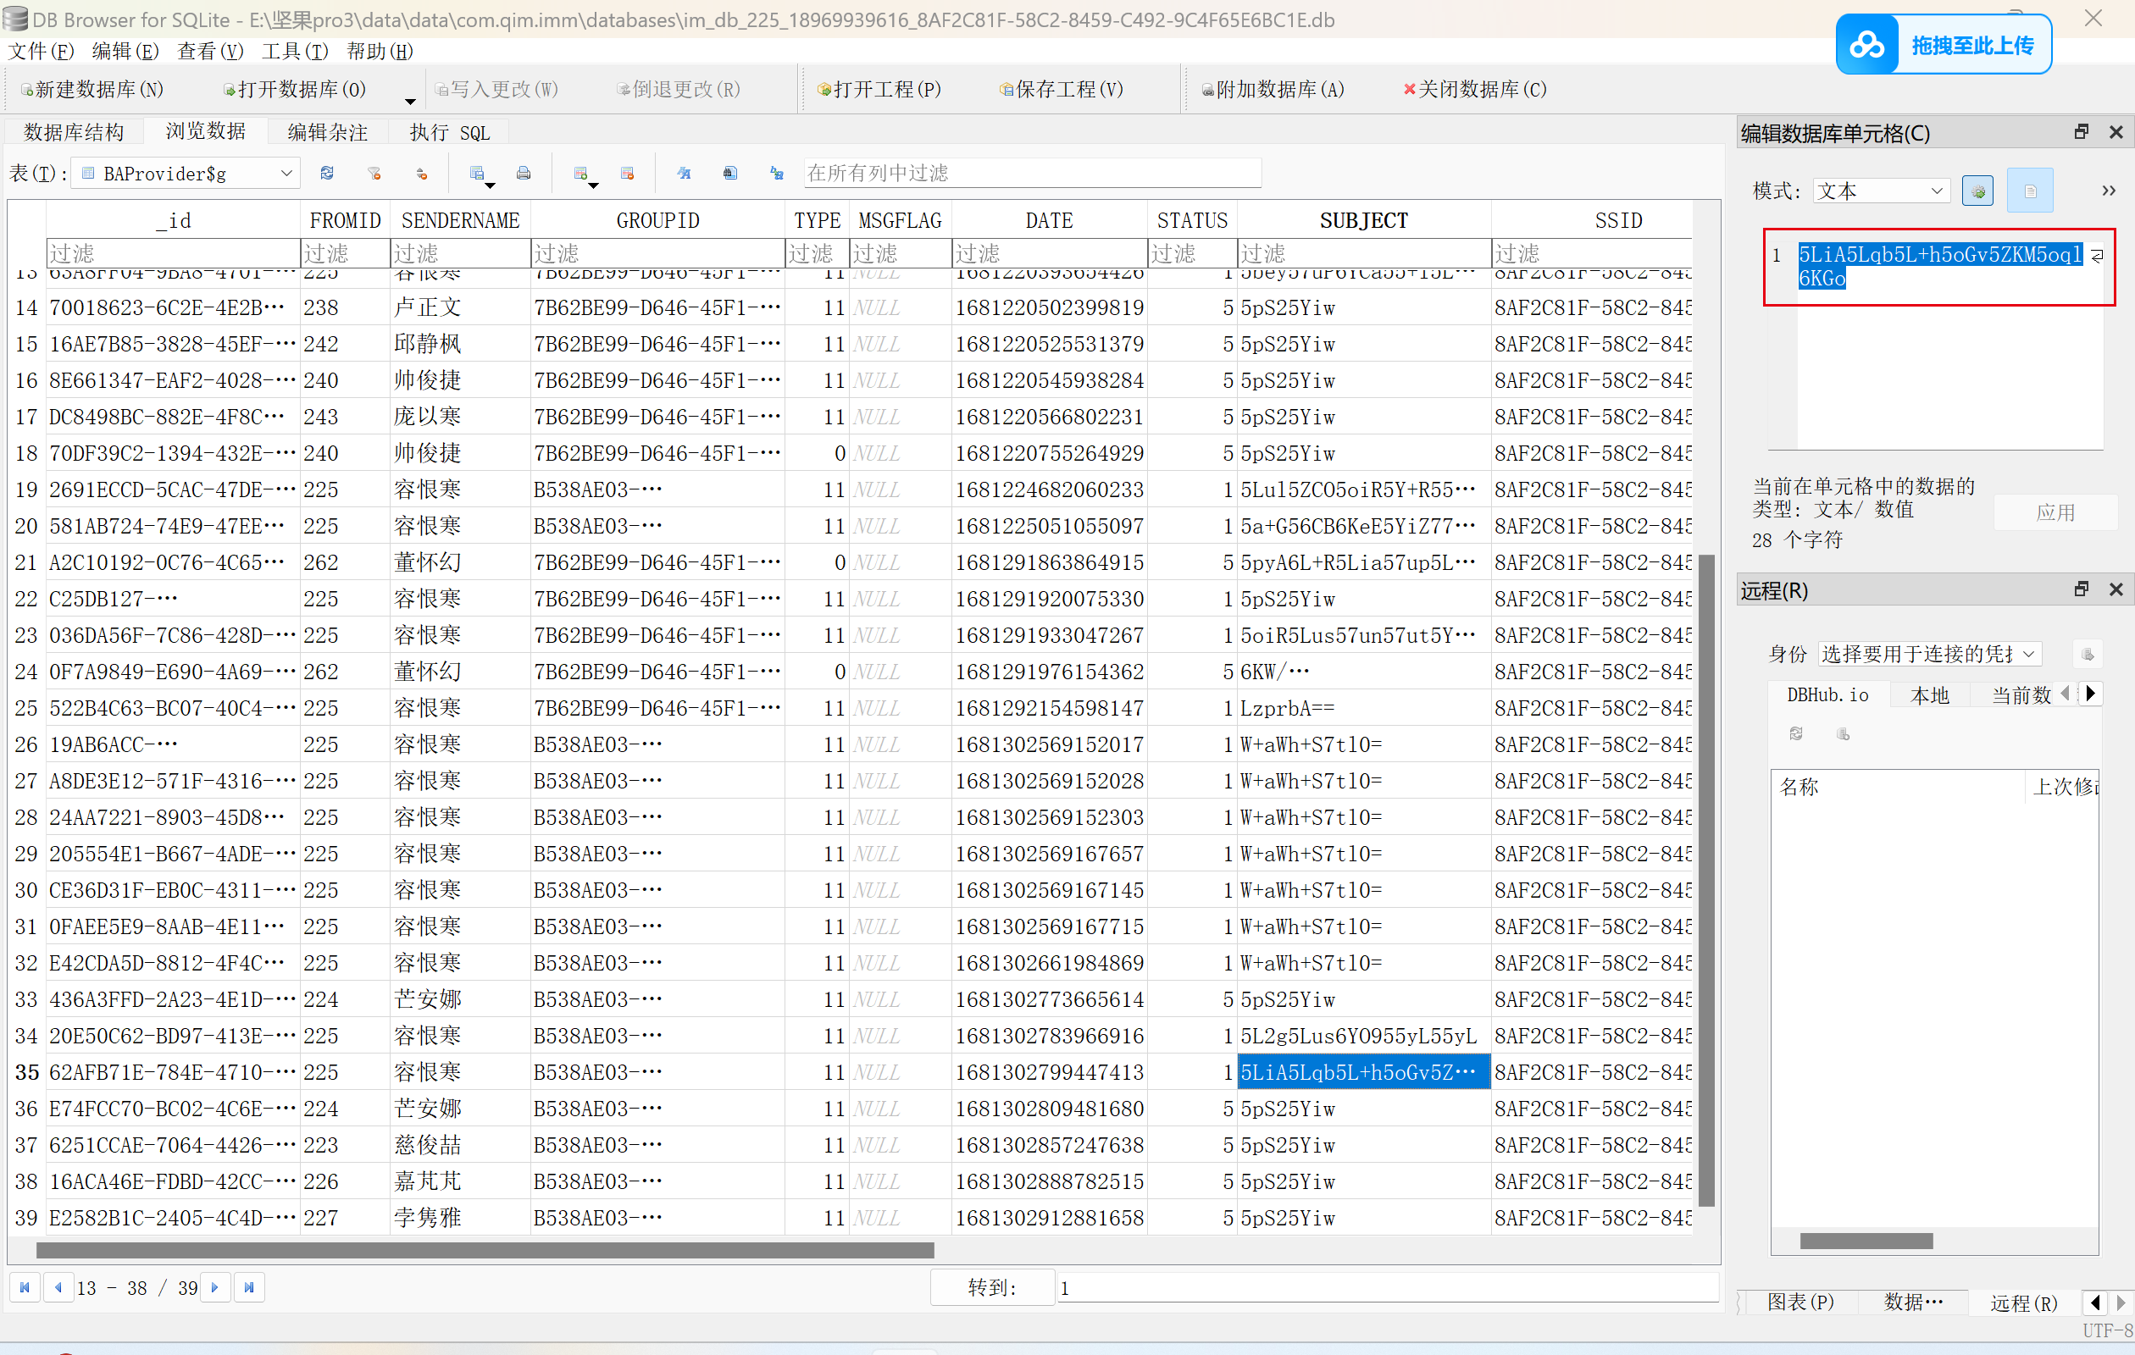Viewport: 2135px width, 1355px height.
Task: Select sender 卢正文 cell in row 14
Action: click(460, 307)
